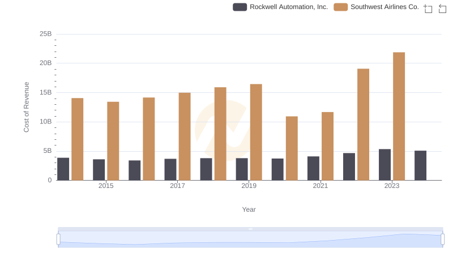Click the 2021 x-axis label
The height and width of the screenshot is (261, 453).
pyautogui.click(x=320, y=186)
